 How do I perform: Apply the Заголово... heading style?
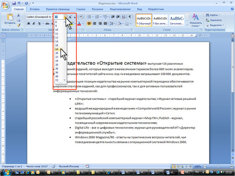pyautogui.click(x=177, y=20)
